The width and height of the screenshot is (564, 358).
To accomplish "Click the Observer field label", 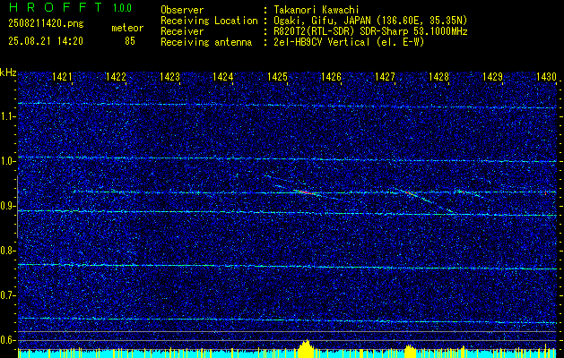I will (182, 10).
